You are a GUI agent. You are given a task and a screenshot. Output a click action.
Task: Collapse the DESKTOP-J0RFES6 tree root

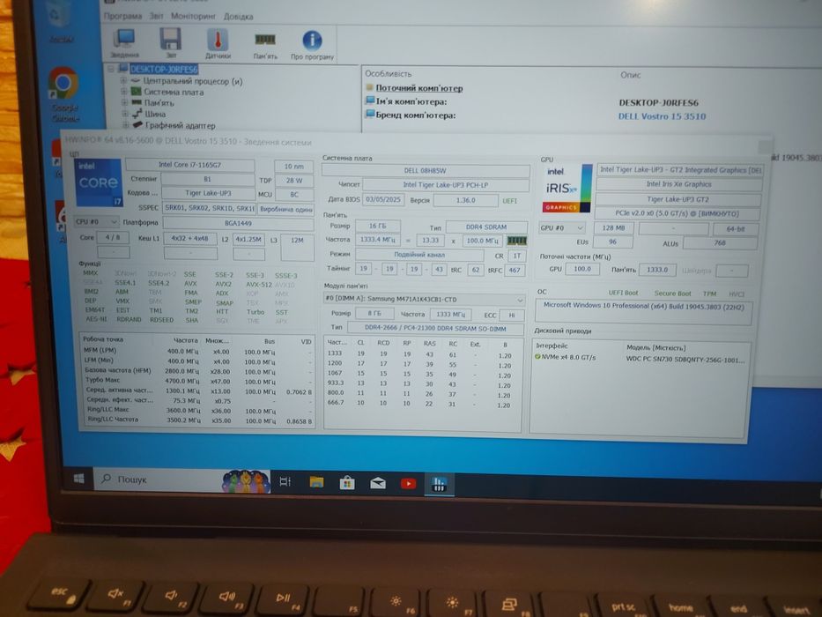[x=111, y=69]
